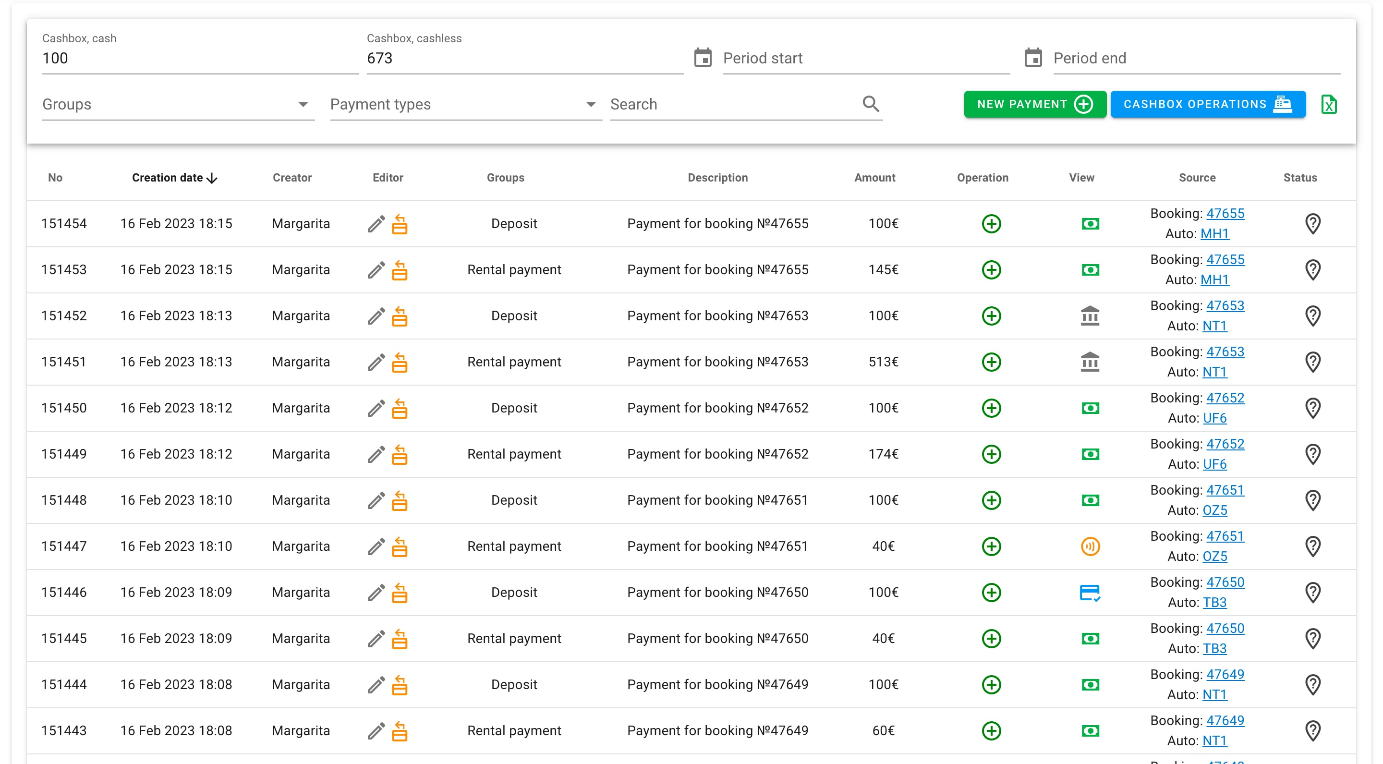Edit payment 151448 with pencil icon

pos(376,500)
